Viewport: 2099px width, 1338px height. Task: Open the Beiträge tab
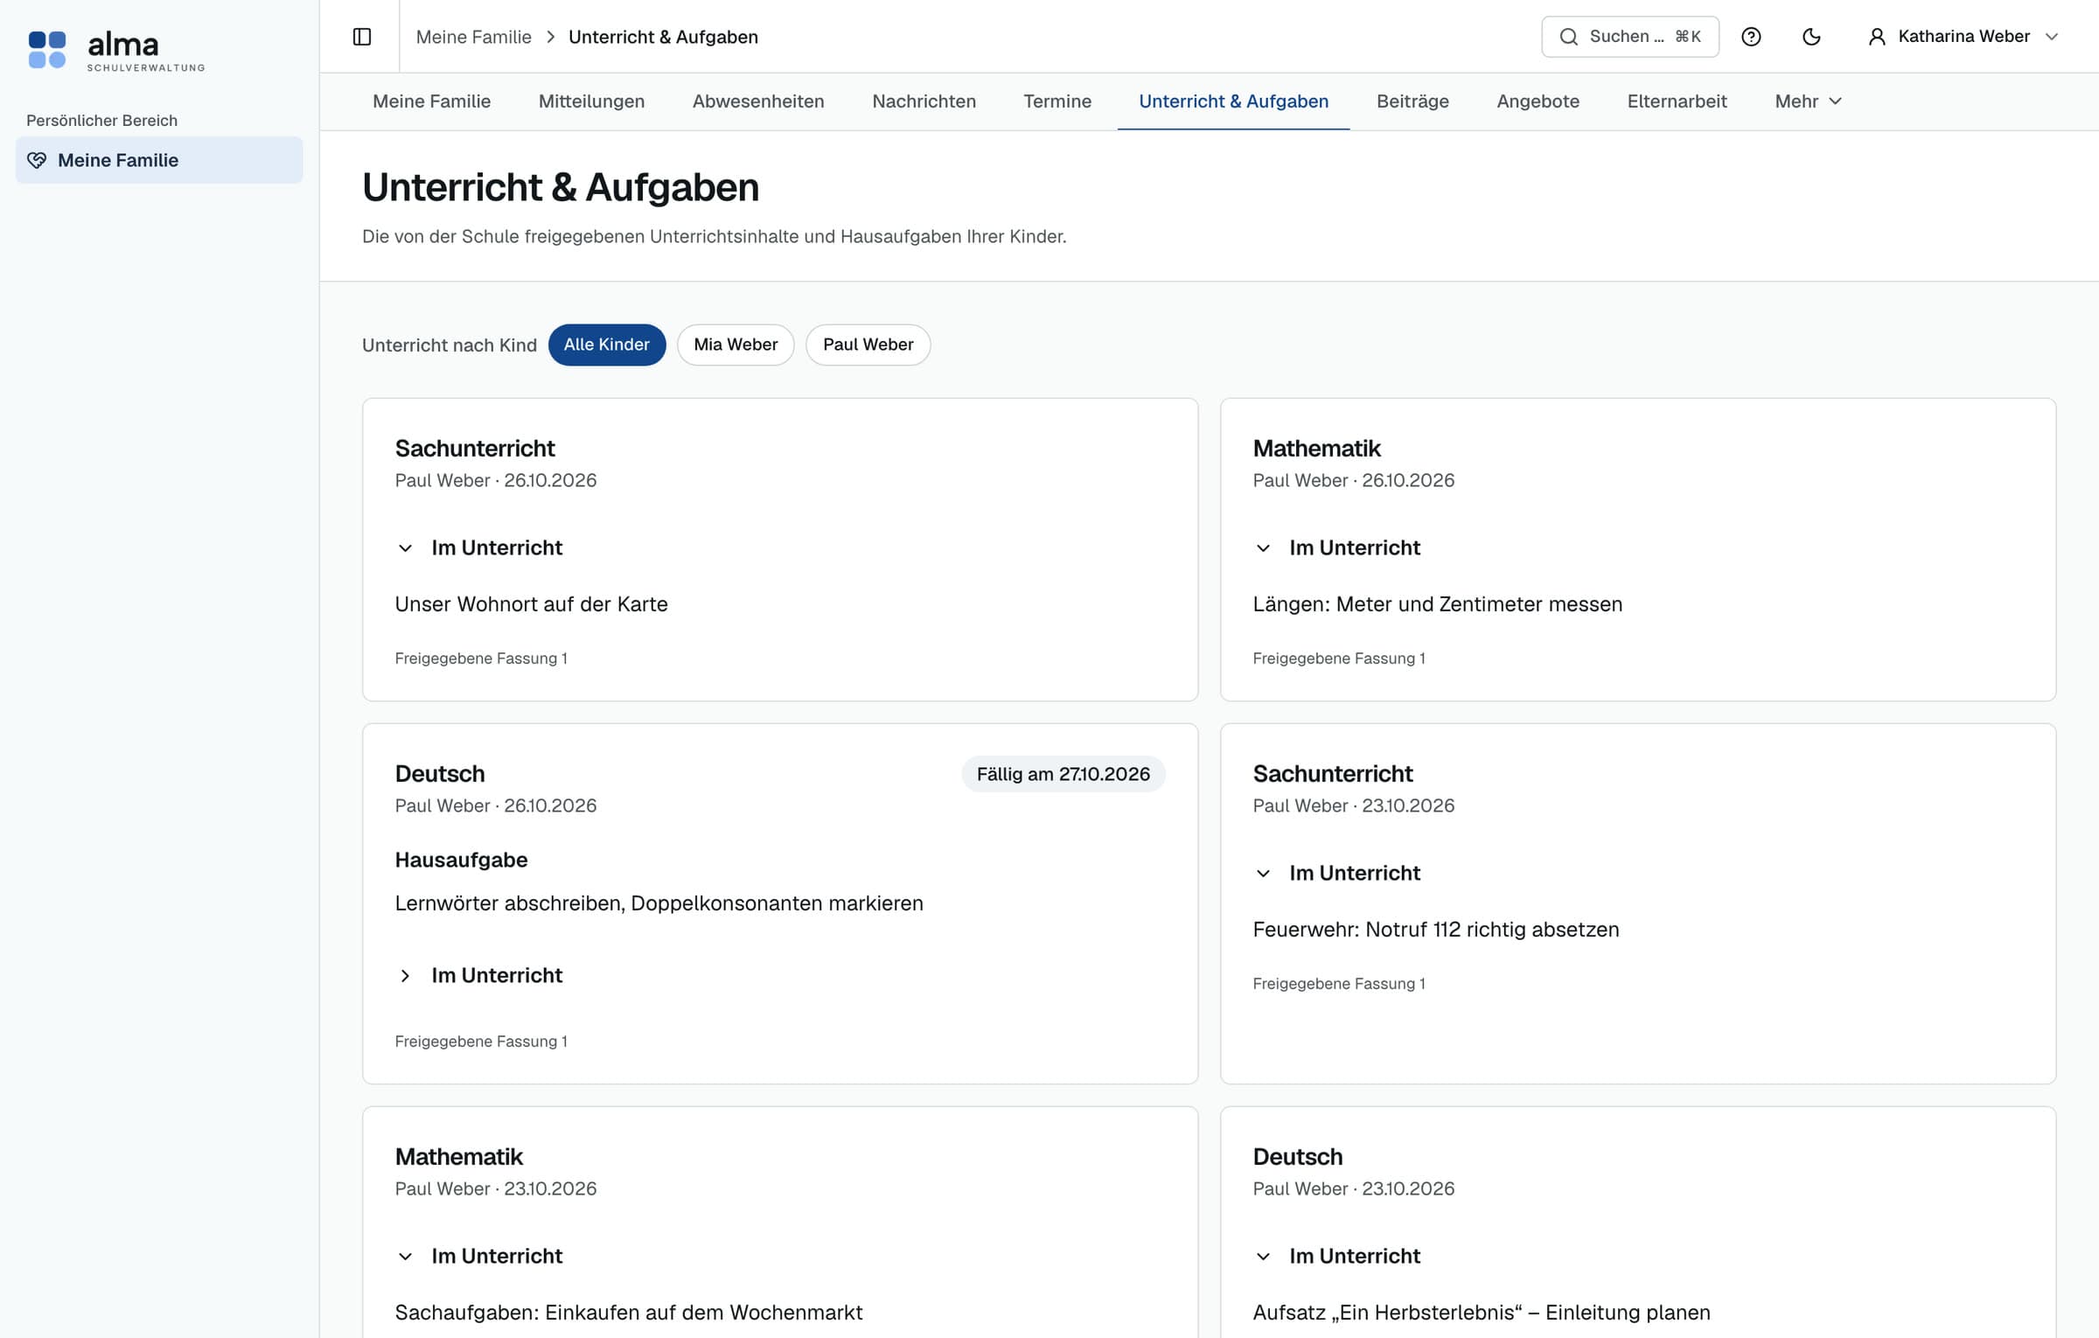point(1412,101)
